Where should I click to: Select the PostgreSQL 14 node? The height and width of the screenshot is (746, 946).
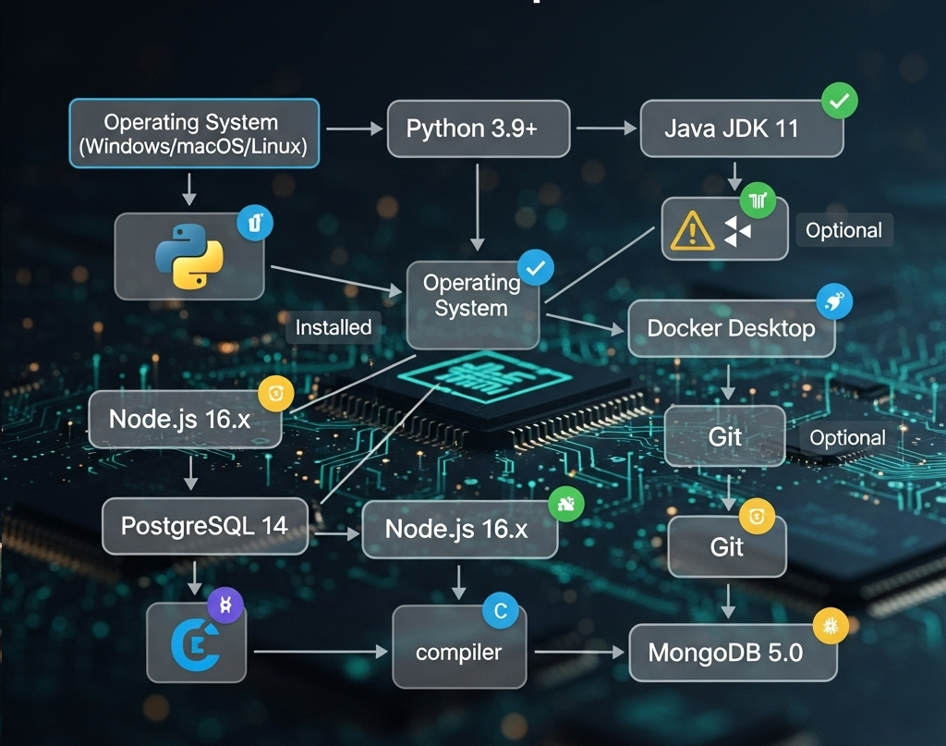204,526
